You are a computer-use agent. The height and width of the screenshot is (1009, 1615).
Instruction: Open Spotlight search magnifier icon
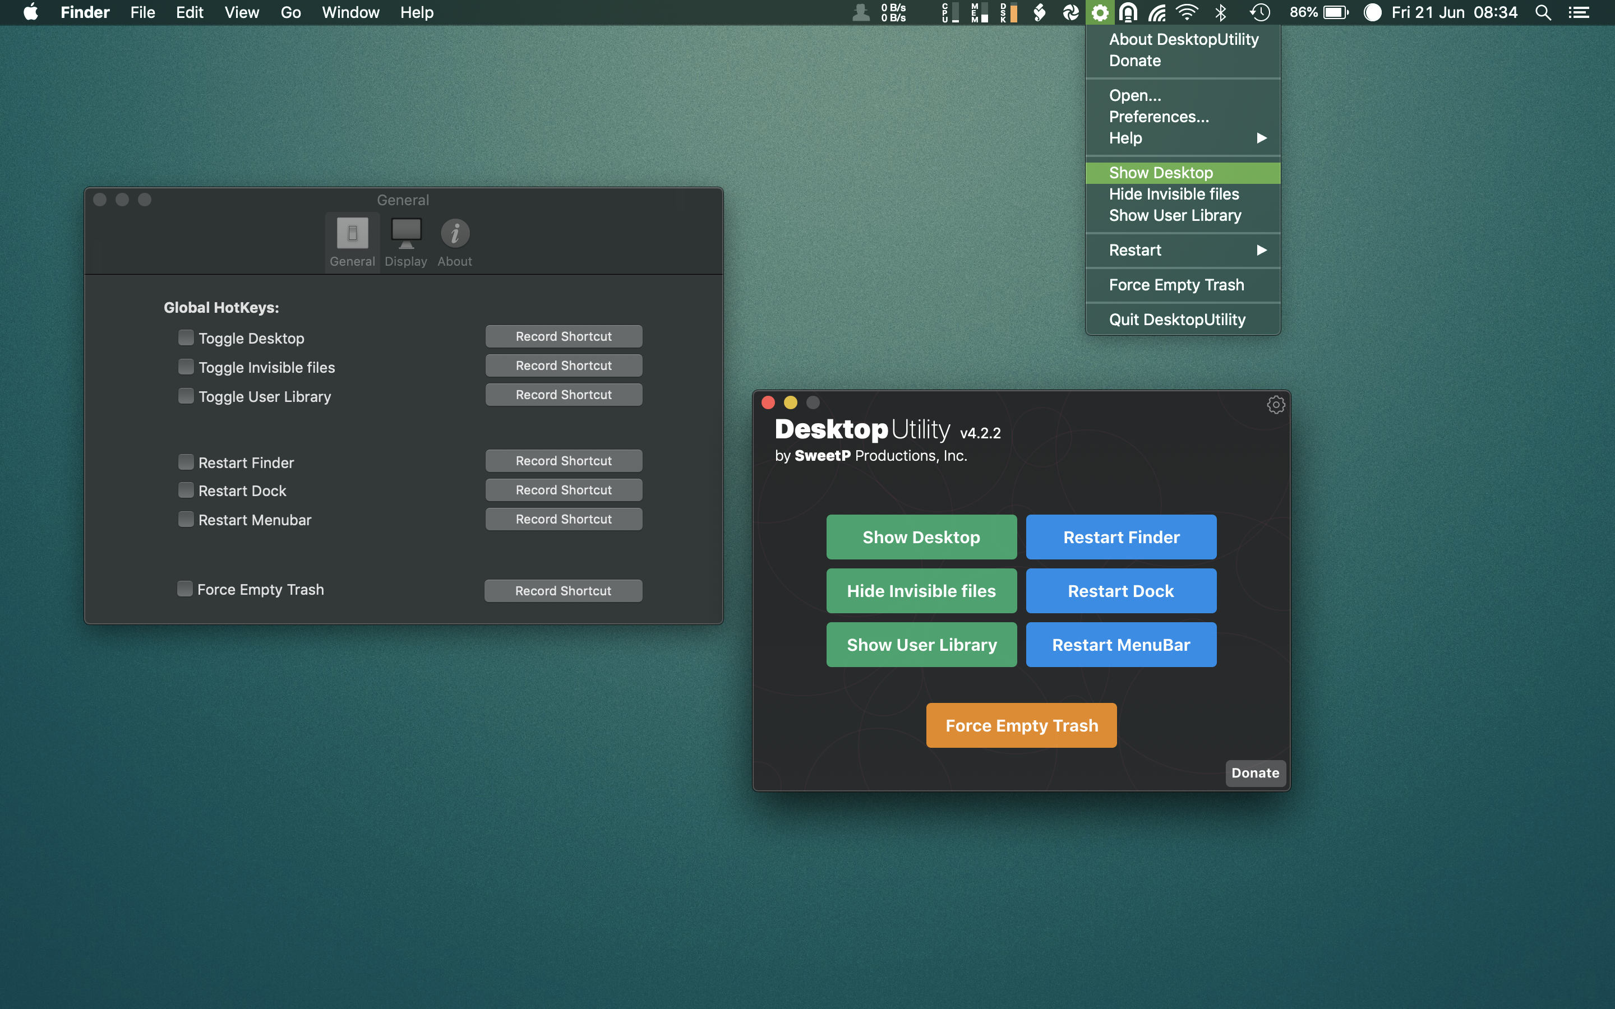tap(1542, 13)
